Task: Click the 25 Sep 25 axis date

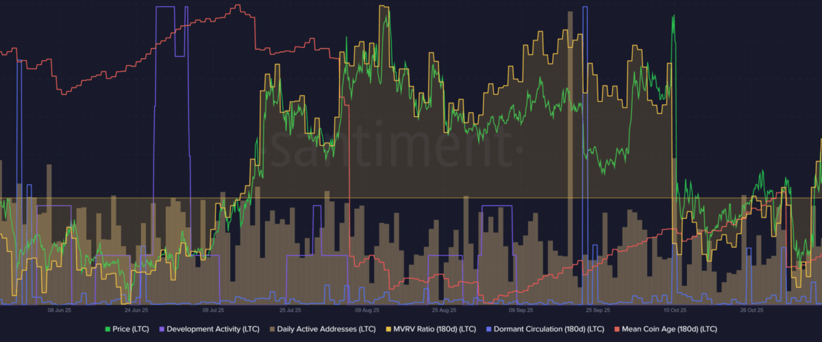Action: (596, 310)
